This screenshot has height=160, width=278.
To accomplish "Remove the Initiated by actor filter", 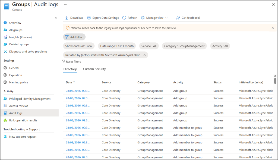I will coord(144,55).
